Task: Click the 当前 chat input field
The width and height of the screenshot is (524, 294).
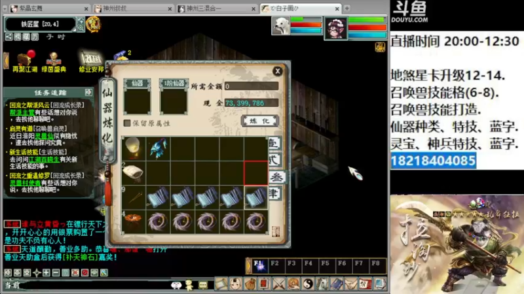Action: pyautogui.click(x=95, y=286)
